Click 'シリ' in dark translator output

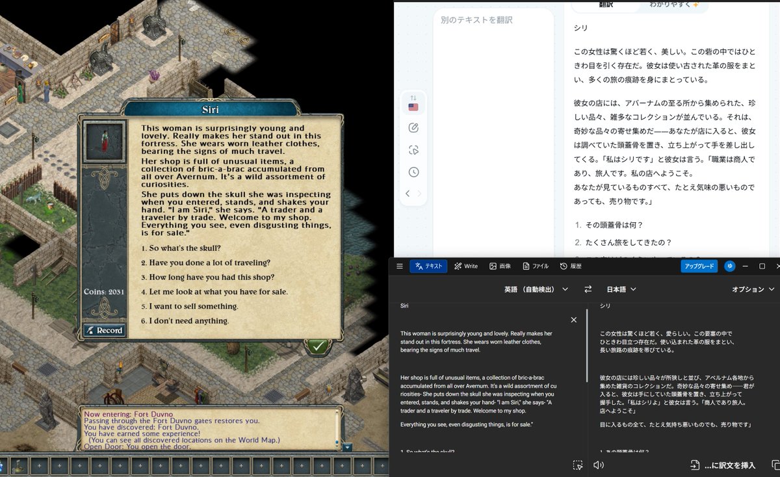pos(604,305)
